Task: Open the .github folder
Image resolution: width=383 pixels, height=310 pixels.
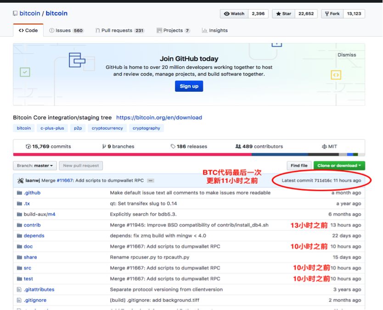Action: coord(32,193)
